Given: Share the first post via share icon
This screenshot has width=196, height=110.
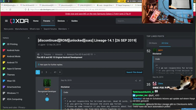Looking at the screenshot, I should point(136,81).
